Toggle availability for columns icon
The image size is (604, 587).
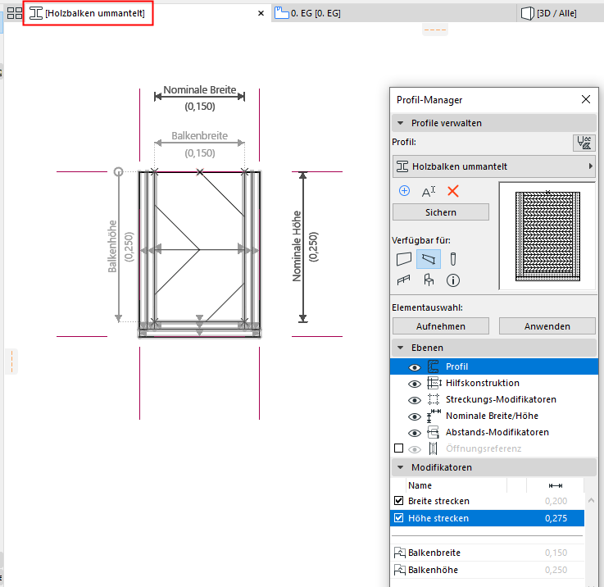click(x=453, y=258)
